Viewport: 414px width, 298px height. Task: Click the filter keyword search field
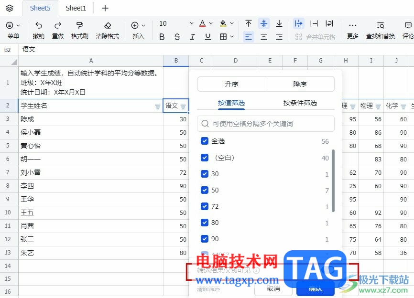coord(266,124)
